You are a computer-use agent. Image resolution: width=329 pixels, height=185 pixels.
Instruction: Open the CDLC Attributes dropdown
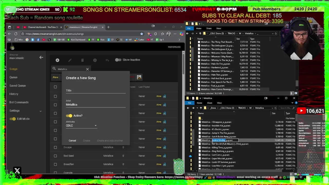click(x=81, y=126)
